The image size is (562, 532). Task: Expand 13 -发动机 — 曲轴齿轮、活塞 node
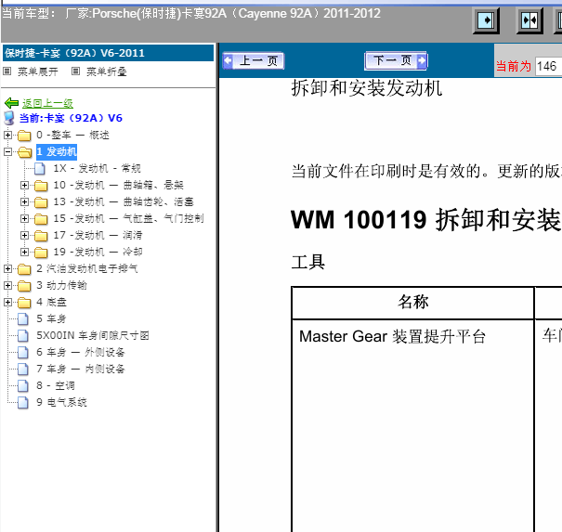click(x=24, y=202)
